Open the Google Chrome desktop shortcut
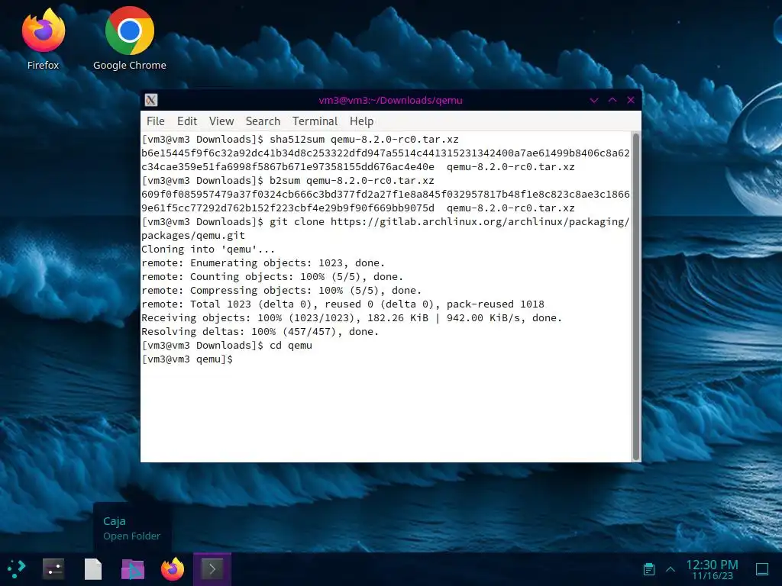782x586 pixels. pos(130,39)
